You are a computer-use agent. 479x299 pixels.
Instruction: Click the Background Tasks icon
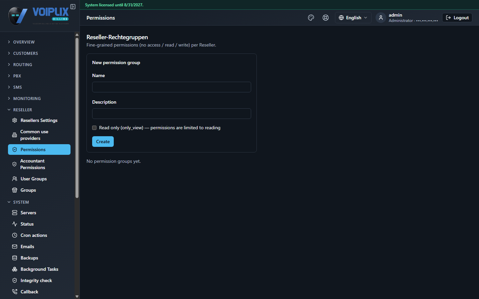click(15, 269)
